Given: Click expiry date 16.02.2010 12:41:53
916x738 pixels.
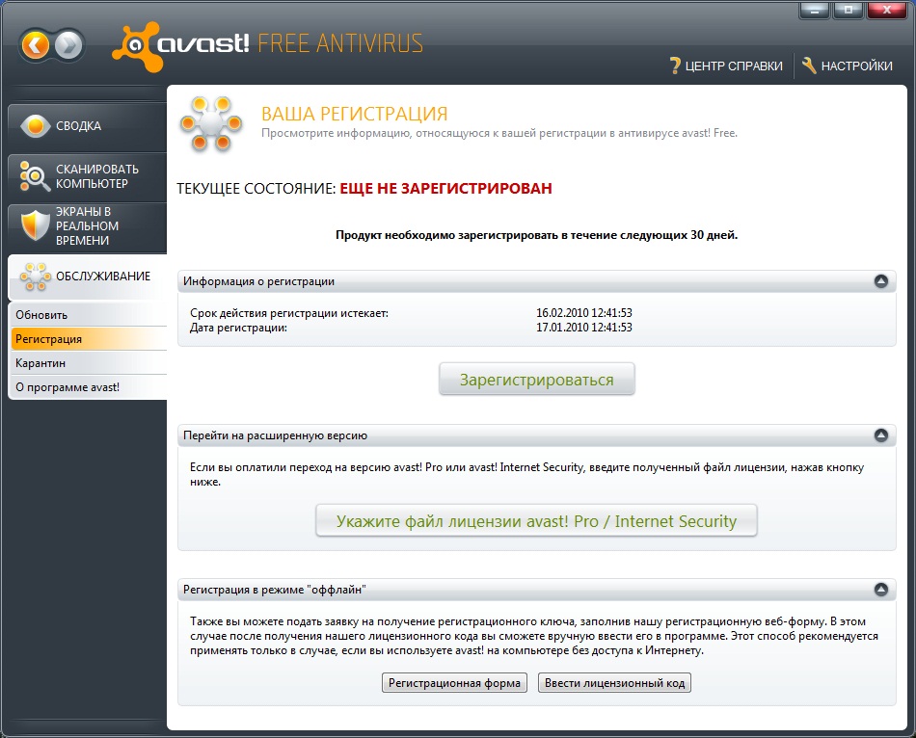Looking at the screenshot, I should [x=584, y=313].
